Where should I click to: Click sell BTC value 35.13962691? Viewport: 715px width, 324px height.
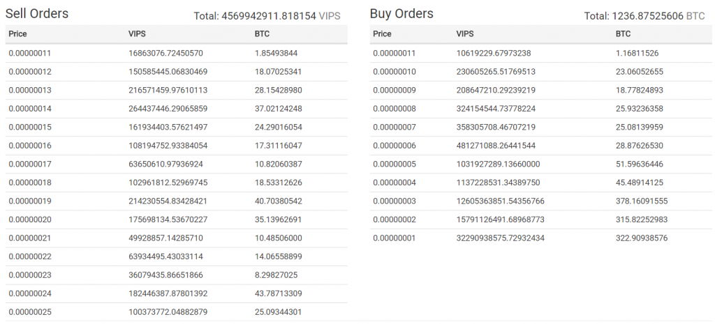coord(278,219)
